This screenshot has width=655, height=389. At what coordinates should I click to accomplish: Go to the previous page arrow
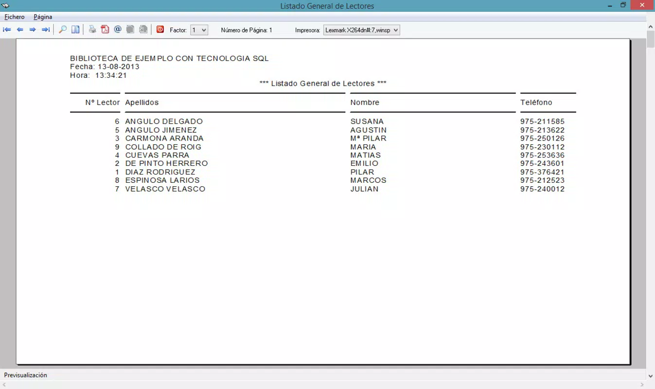pyautogui.click(x=20, y=30)
